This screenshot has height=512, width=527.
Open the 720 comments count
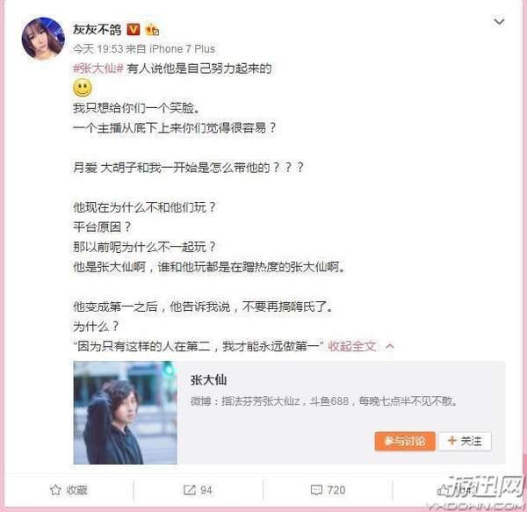click(336, 490)
